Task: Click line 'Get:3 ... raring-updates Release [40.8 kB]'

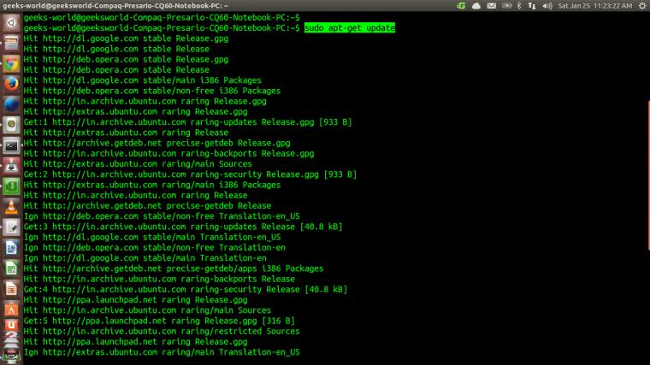Action: [183, 227]
